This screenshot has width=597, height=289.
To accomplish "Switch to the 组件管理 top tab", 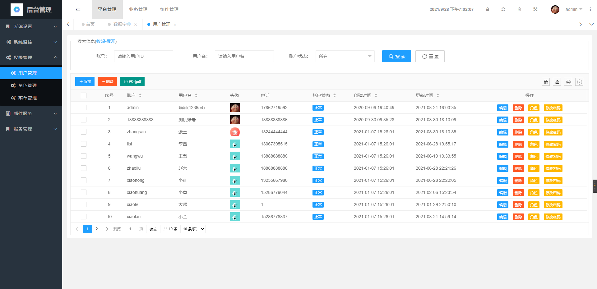I will tap(169, 9).
